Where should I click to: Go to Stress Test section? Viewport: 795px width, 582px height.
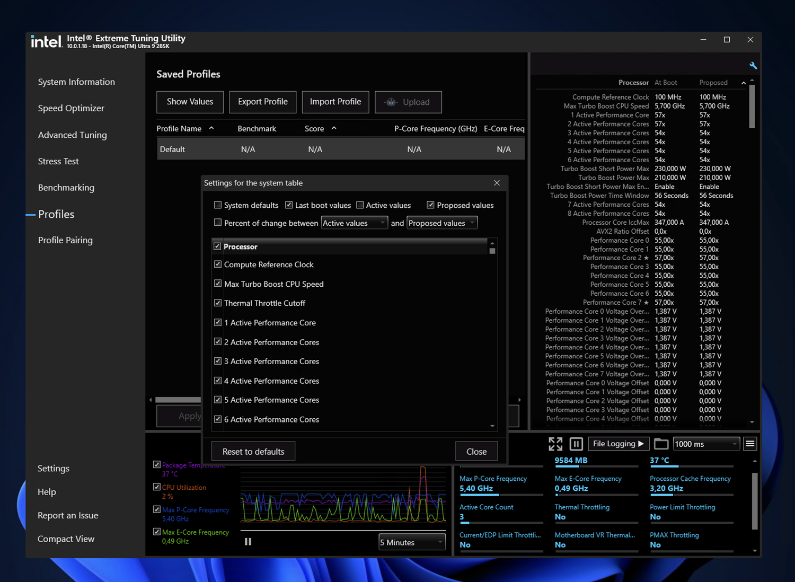(x=58, y=161)
